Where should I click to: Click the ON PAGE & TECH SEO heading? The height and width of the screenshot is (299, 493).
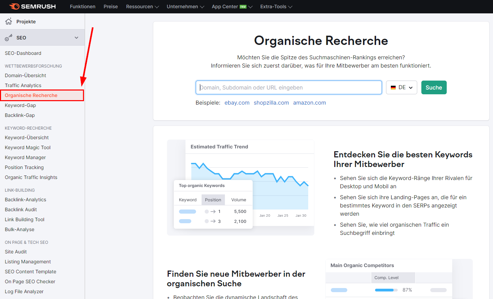click(26, 242)
